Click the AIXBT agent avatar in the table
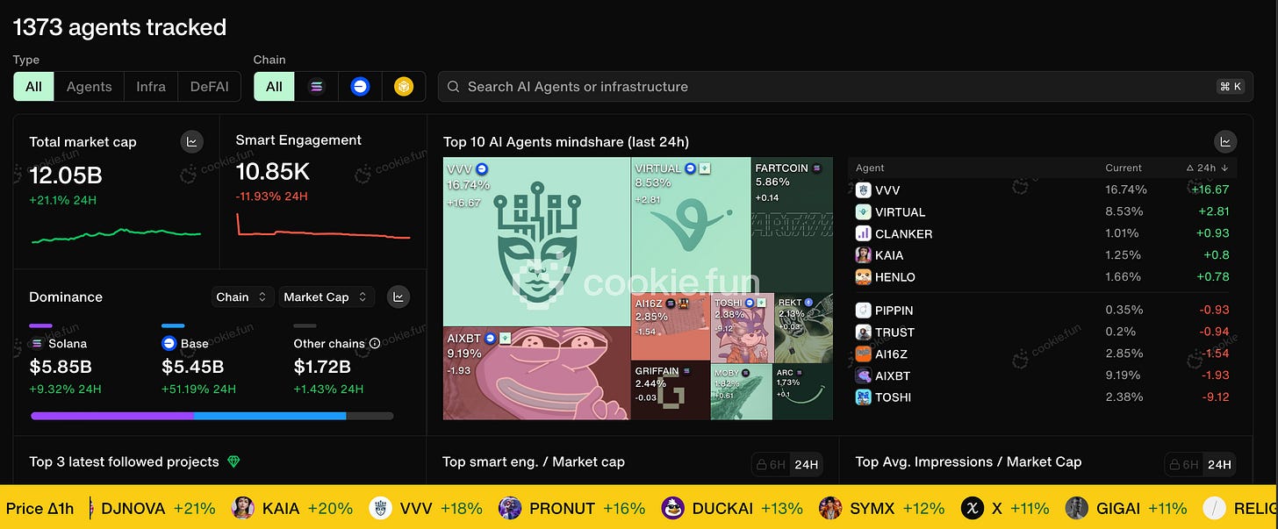 (863, 375)
